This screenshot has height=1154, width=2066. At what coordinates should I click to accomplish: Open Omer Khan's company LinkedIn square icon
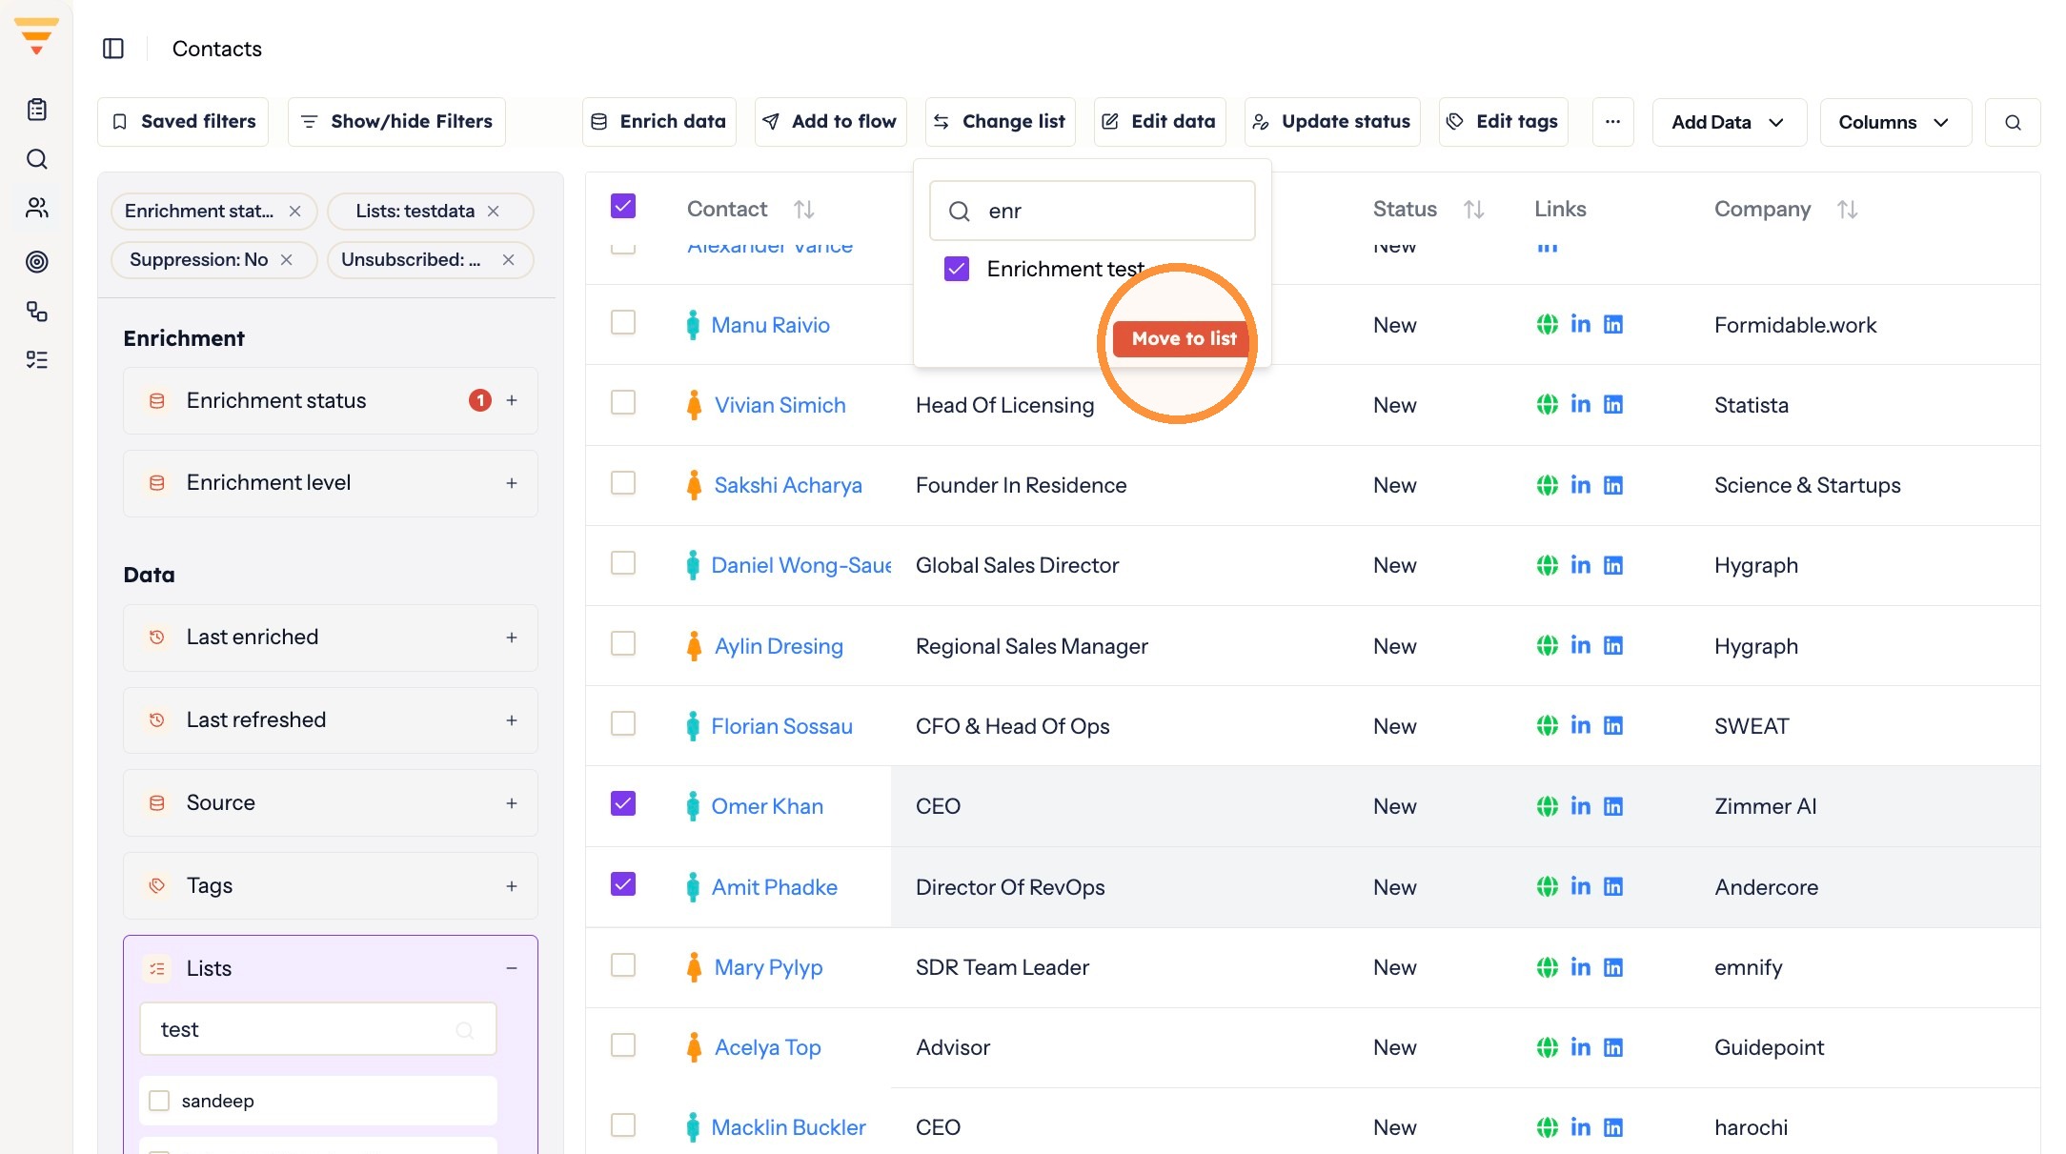1613,806
